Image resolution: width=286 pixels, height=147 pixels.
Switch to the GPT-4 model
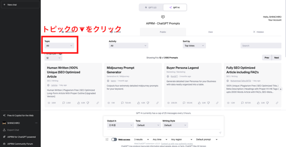point(175,8)
